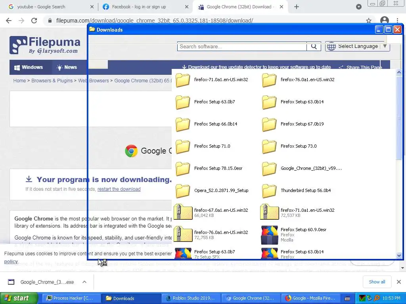Switch to Google Chrome (32bit) taskbar button
Screen dimensions: 406x304
(x=250, y=298)
